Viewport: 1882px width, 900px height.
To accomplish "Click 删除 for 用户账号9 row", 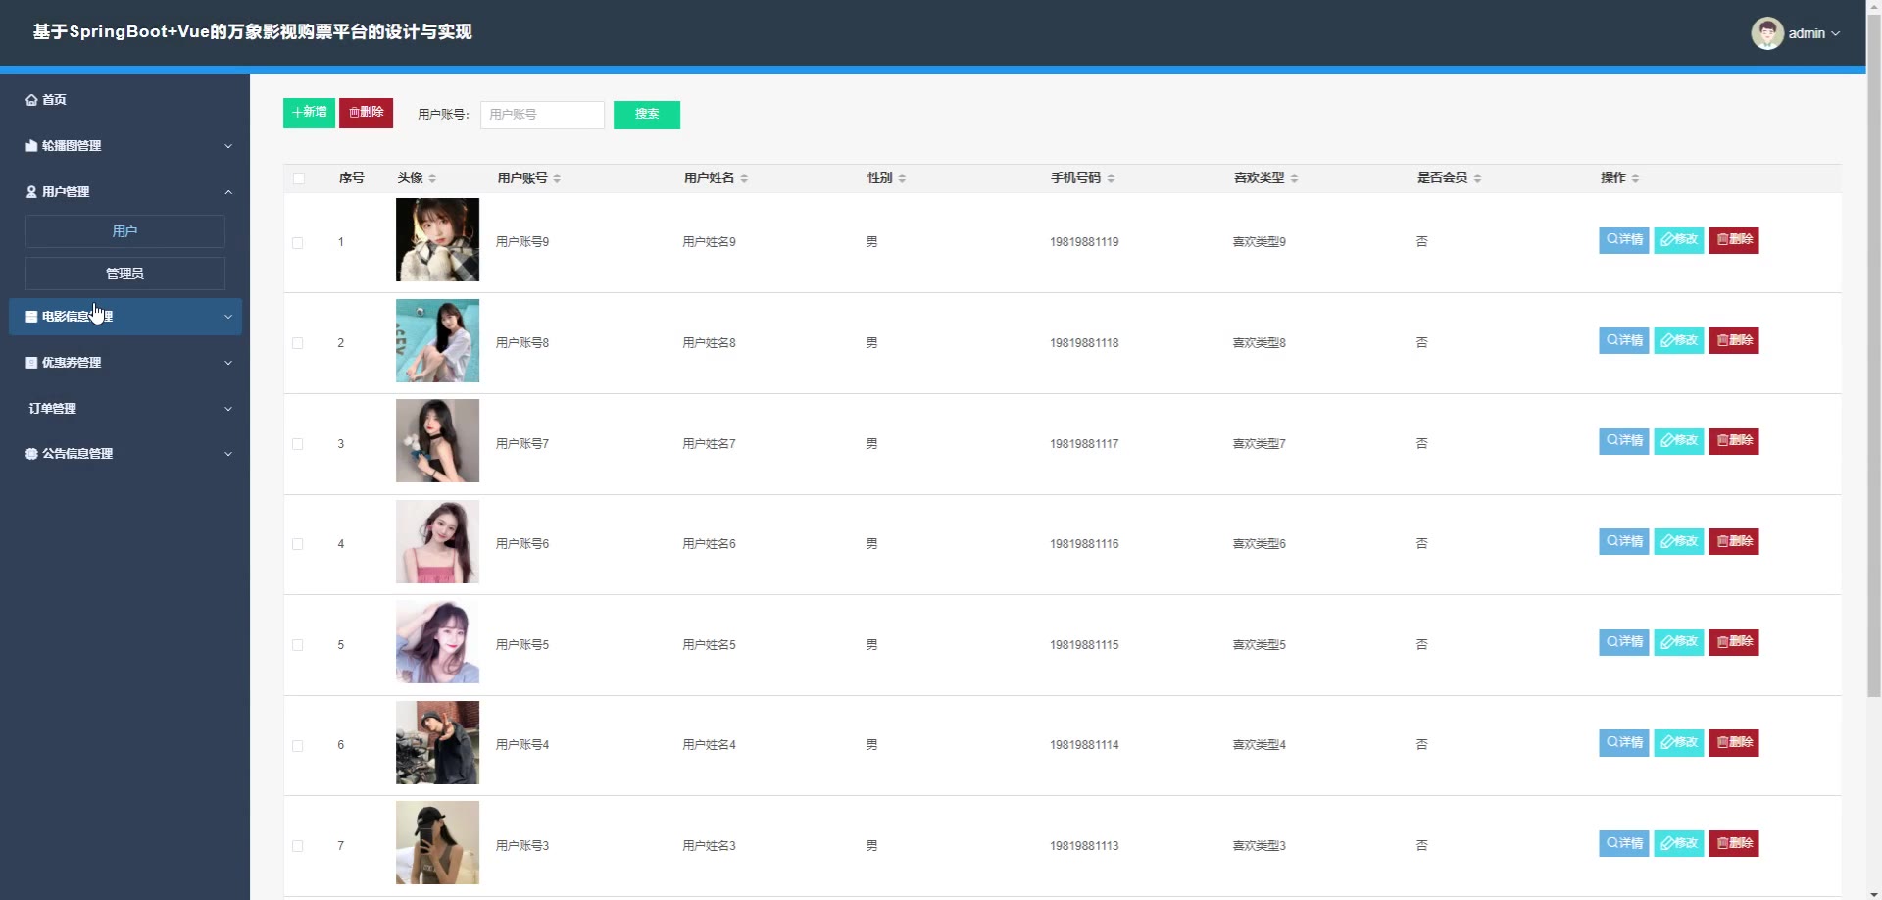I will coord(1734,240).
